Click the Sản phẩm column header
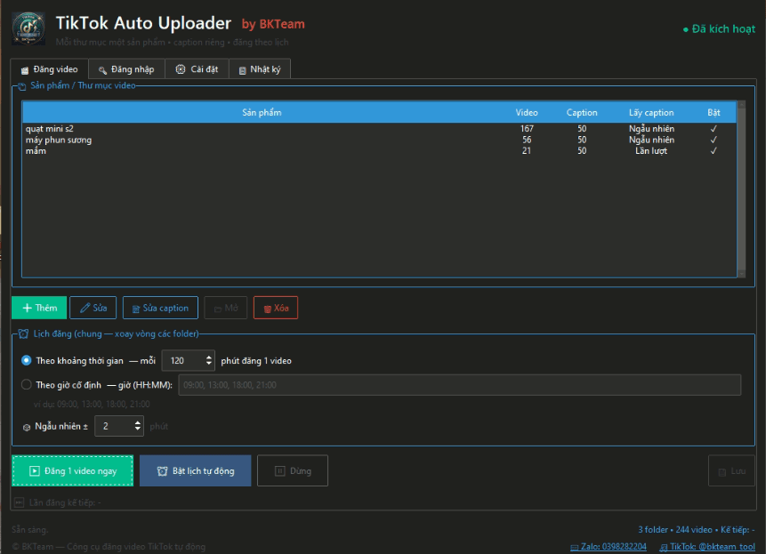This screenshot has width=766, height=554. [262, 113]
